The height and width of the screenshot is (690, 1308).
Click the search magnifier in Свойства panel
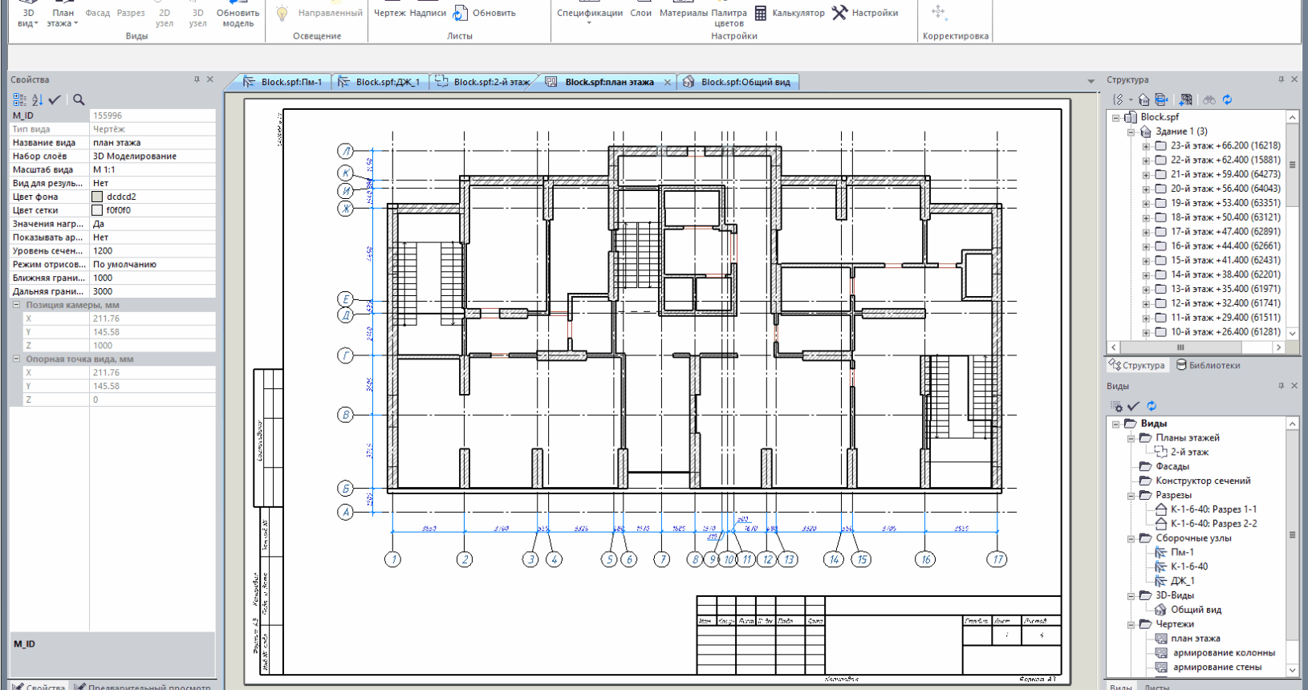coord(79,99)
